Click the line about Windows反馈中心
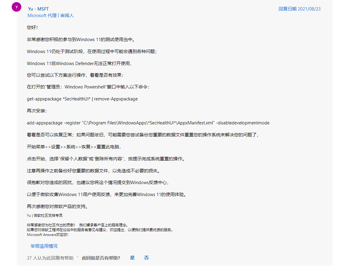 [98, 183]
